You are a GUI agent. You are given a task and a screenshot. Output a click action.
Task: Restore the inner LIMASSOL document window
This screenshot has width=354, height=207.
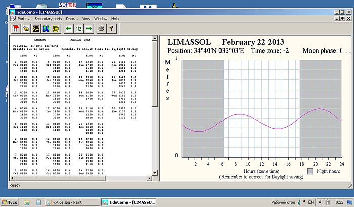coord(342,19)
